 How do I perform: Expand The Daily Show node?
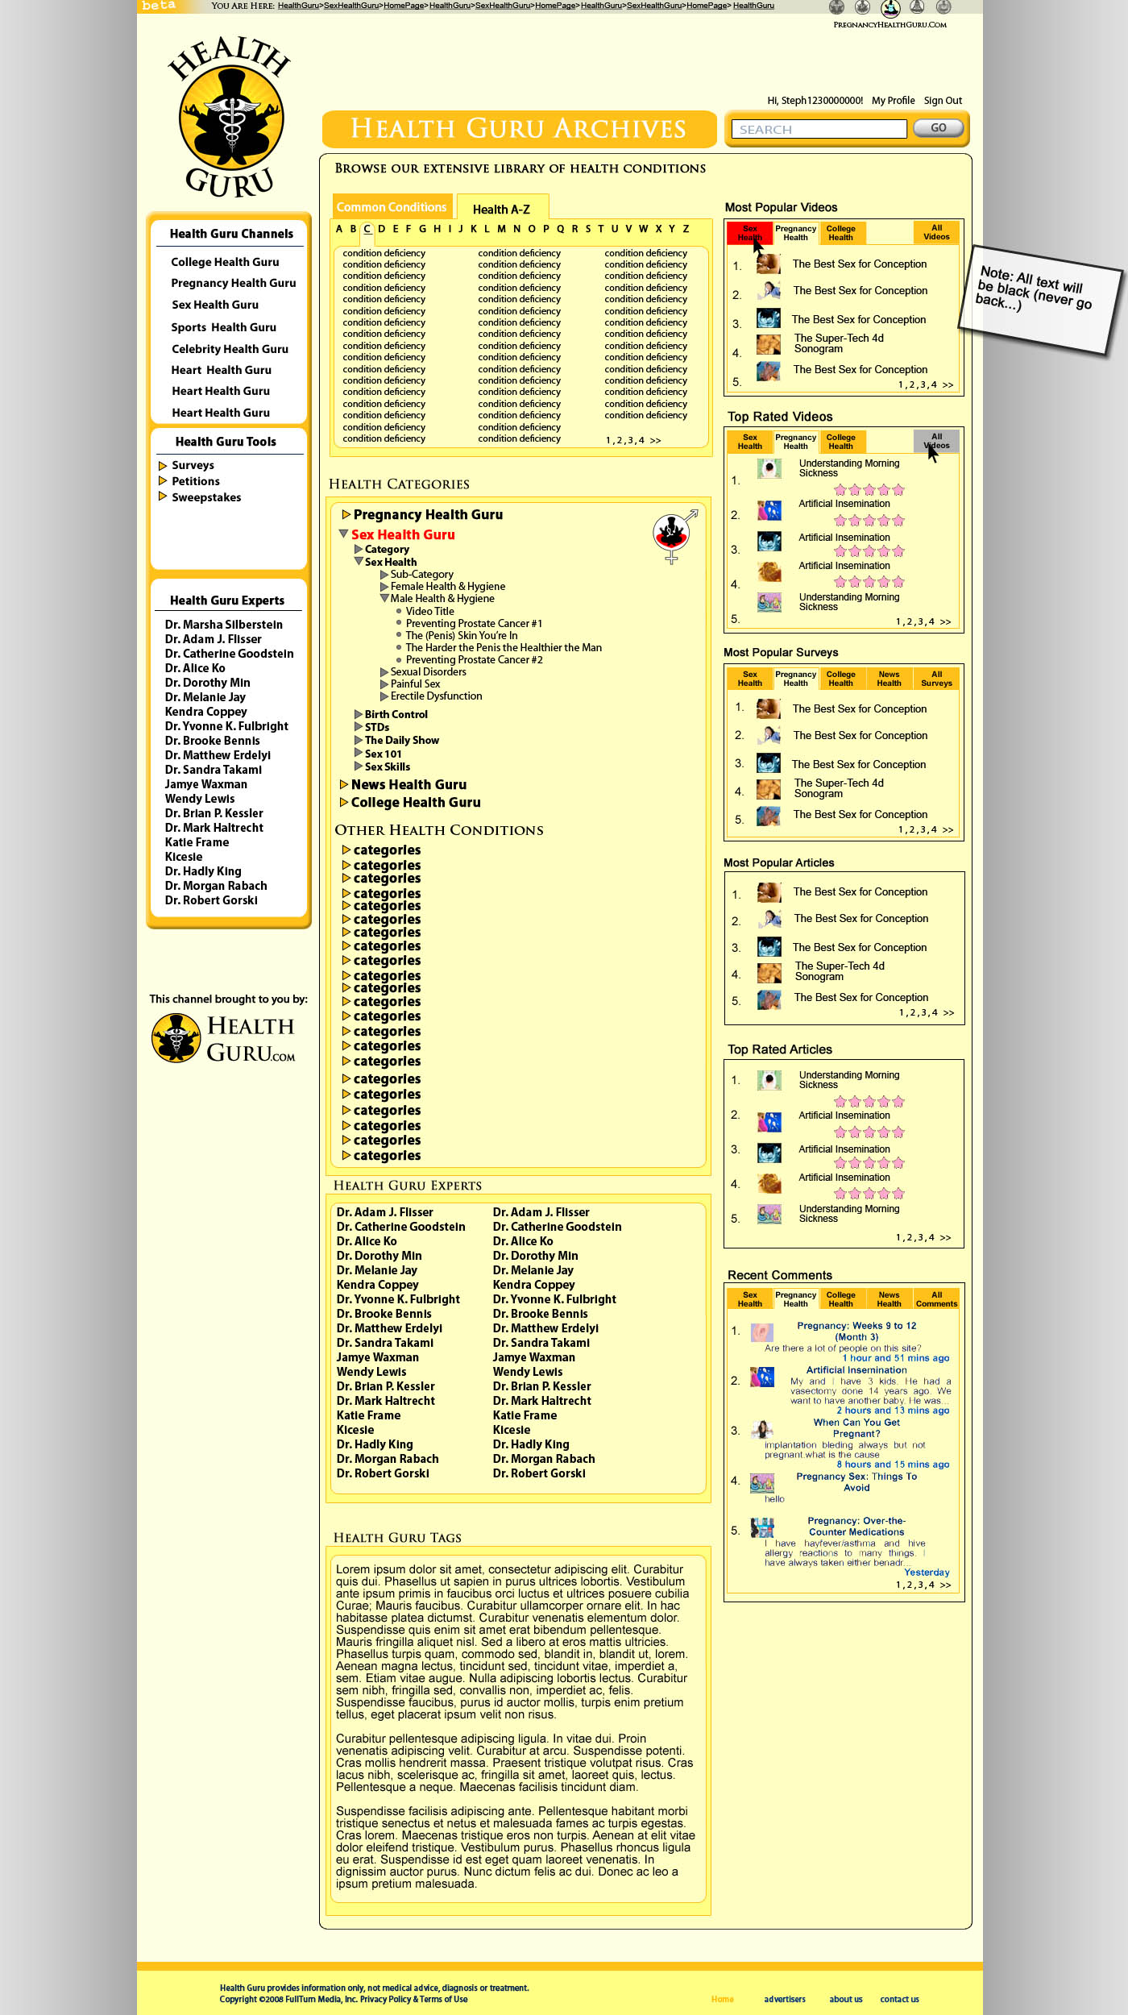[x=359, y=740]
